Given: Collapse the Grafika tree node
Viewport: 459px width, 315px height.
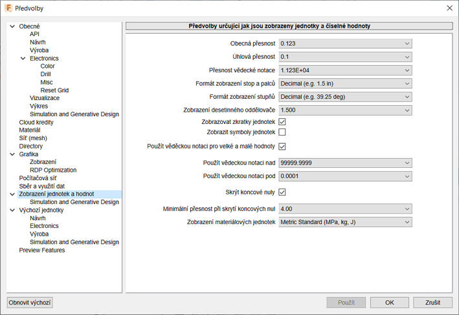Looking at the screenshot, I should click(x=12, y=154).
